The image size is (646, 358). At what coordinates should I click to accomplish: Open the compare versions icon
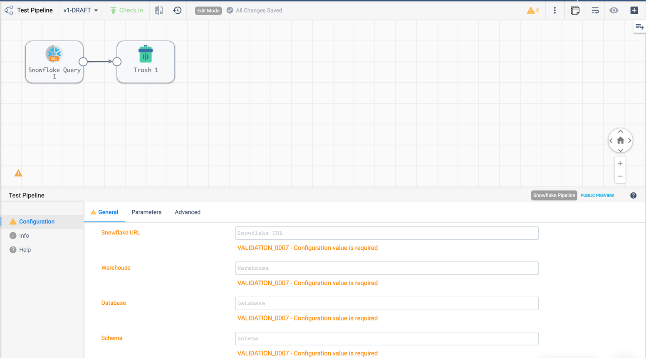[159, 10]
